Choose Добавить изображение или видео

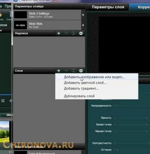point(97,77)
